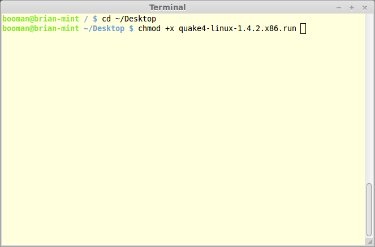Click the 'quake4-linux-1.4.2.x86.run' filename
Viewport: 375px width, 247px height.
tap(238, 28)
